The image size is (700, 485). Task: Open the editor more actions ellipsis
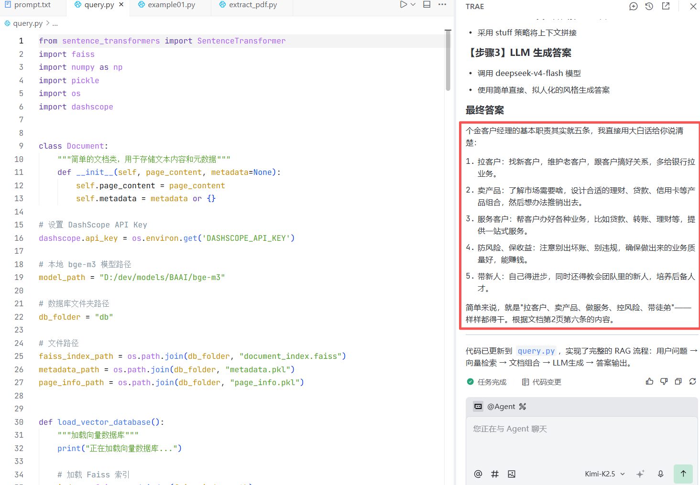click(x=442, y=5)
